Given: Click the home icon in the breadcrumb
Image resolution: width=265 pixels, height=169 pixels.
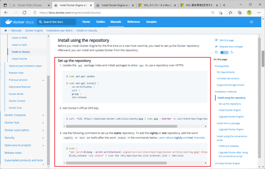Looking at the screenshot, I should point(6,31).
